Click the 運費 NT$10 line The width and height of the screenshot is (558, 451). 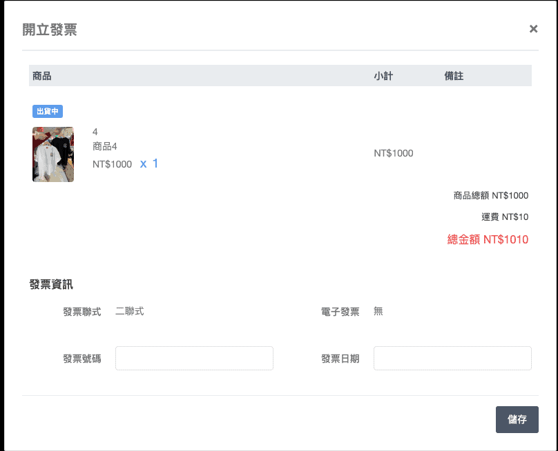pyautogui.click(x=505, y=217)
